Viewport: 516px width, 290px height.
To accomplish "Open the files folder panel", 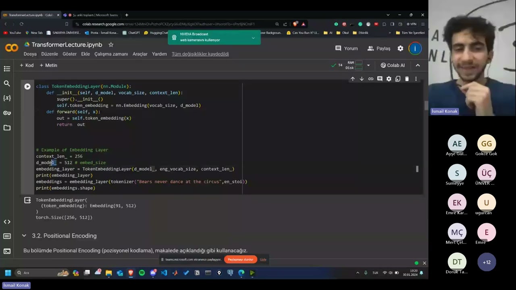I will 7,128.
